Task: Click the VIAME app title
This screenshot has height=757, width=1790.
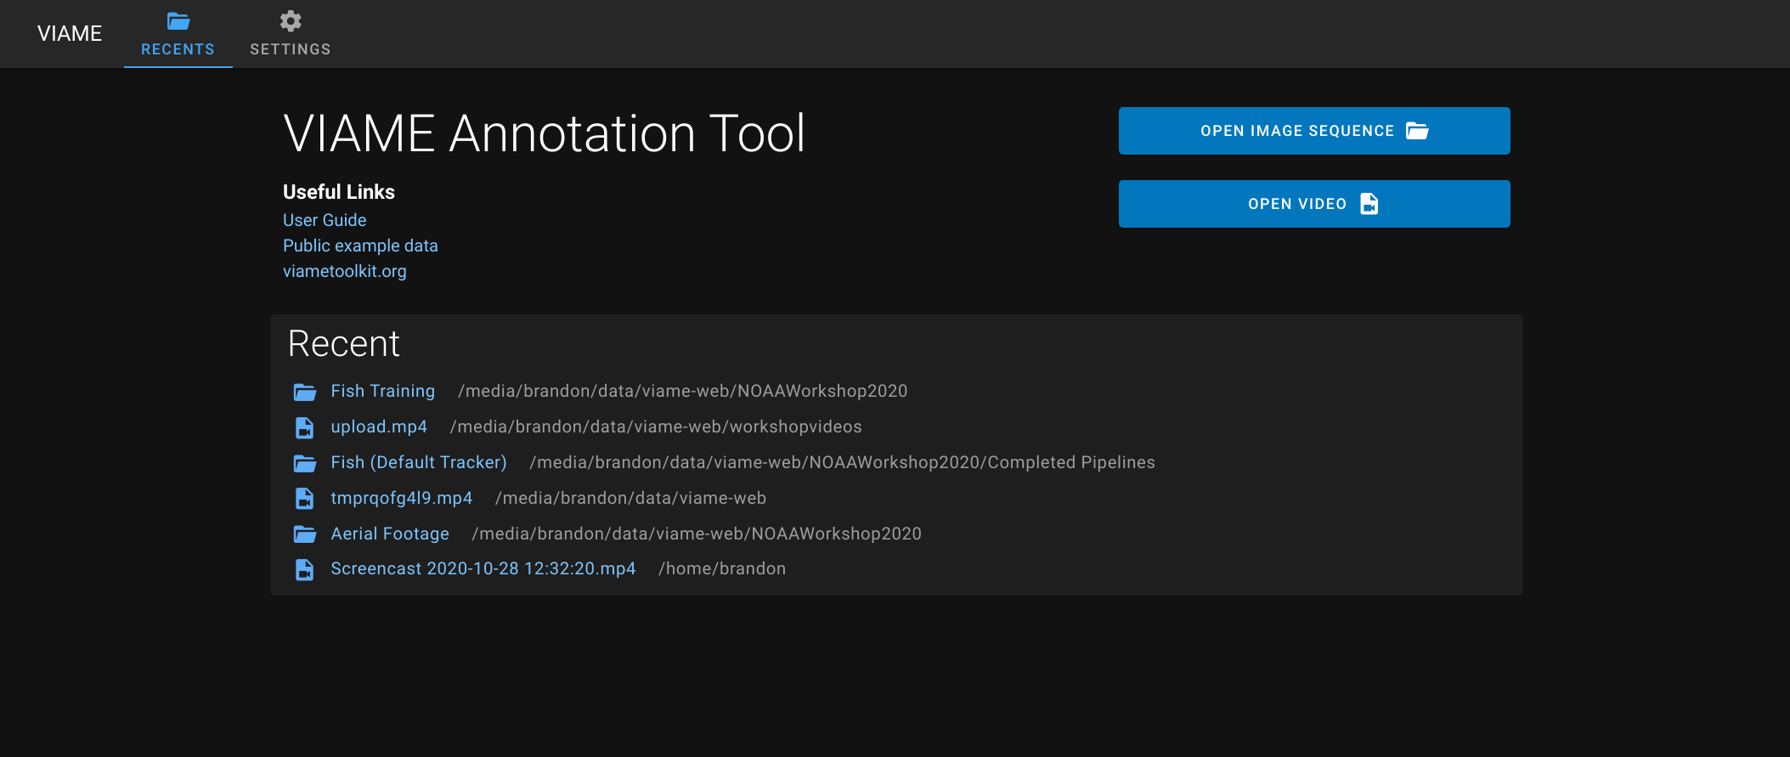Action: pyautogui.click(x=70, y=33)
